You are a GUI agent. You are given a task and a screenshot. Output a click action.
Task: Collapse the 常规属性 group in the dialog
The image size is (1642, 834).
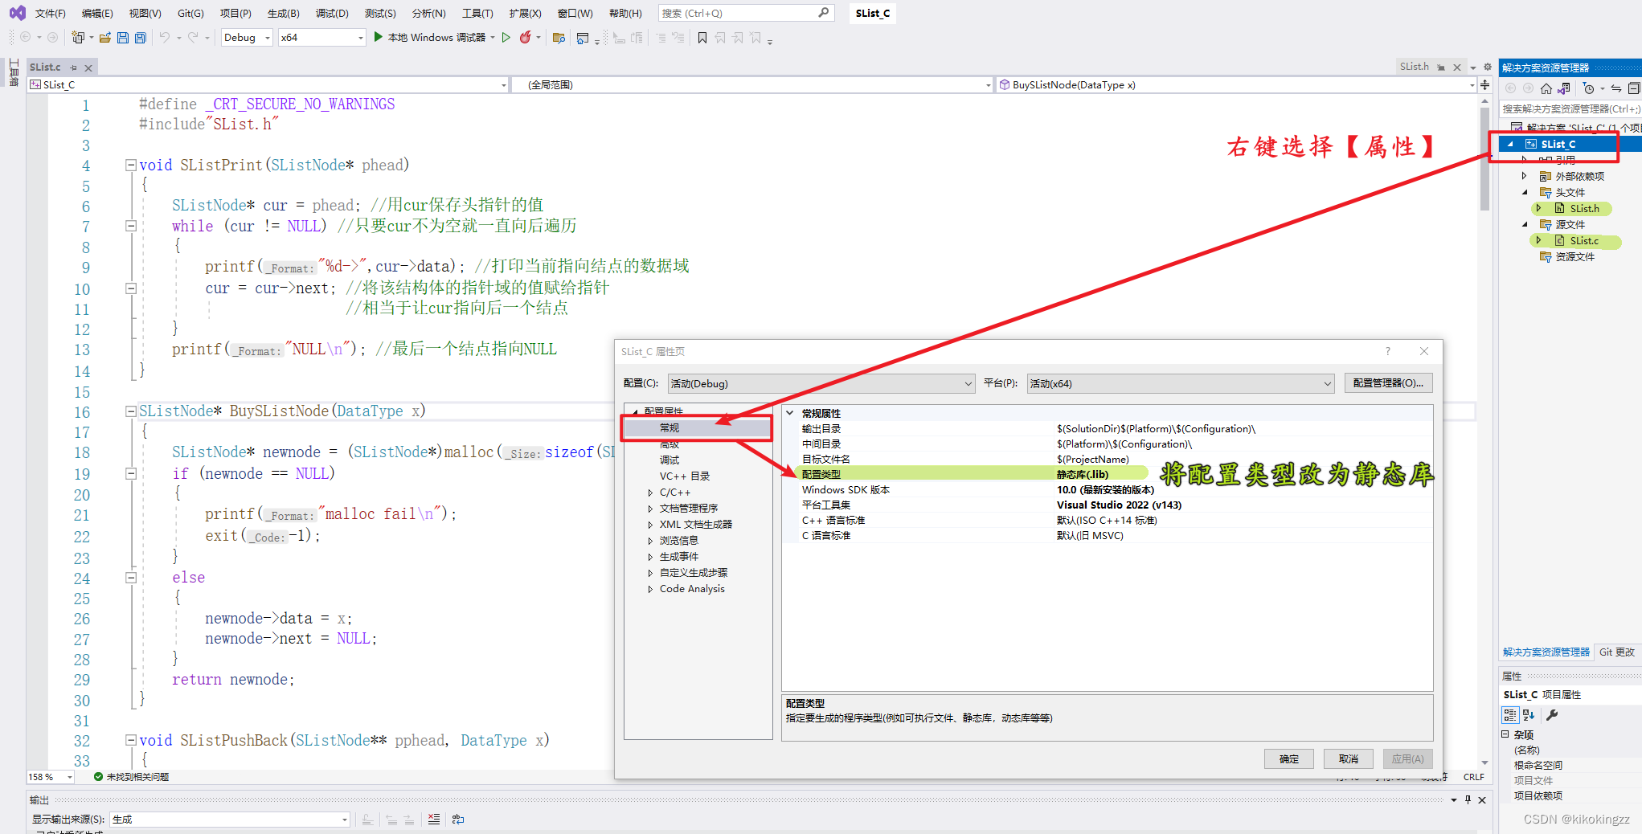pos(790,413)
